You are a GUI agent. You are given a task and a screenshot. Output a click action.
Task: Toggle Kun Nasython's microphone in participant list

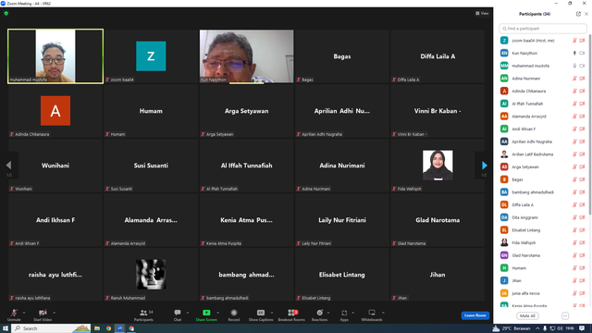coord(574,54)
